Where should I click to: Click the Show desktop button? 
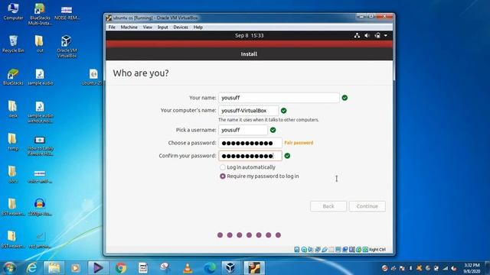(x=488, y=268)
